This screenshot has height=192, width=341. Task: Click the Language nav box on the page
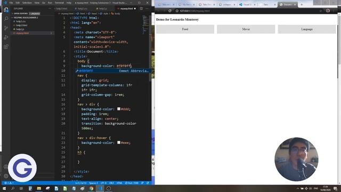[x=307, y=29]
